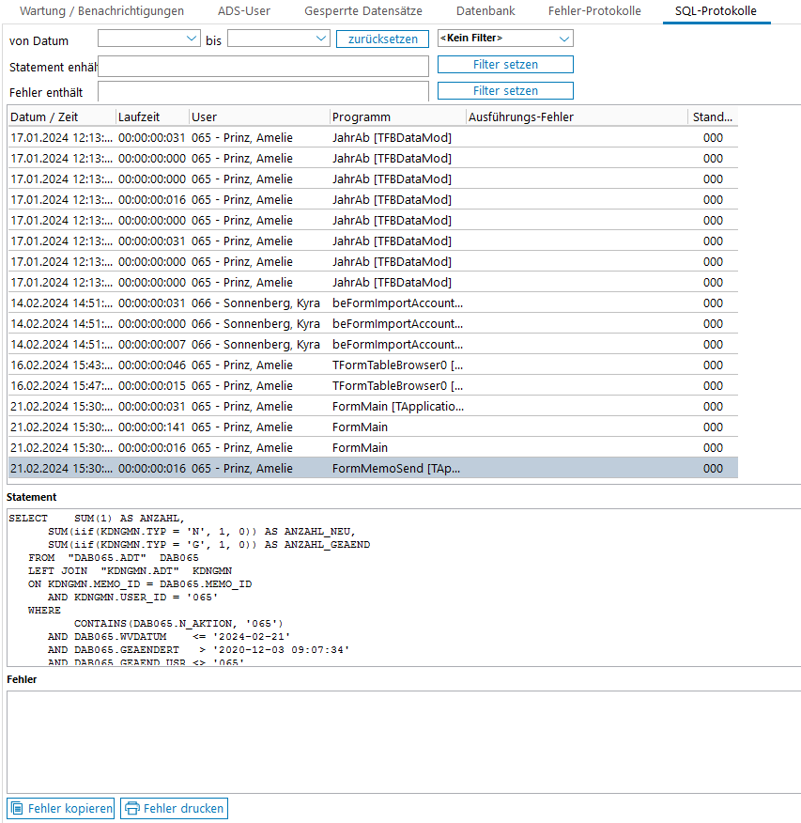Open the bis date dropdown
801x823 pixels.
(x=320, y=39)
